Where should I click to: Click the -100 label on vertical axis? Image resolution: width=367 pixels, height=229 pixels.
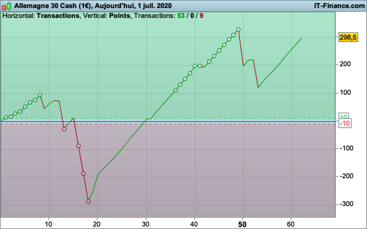(346, 148)
